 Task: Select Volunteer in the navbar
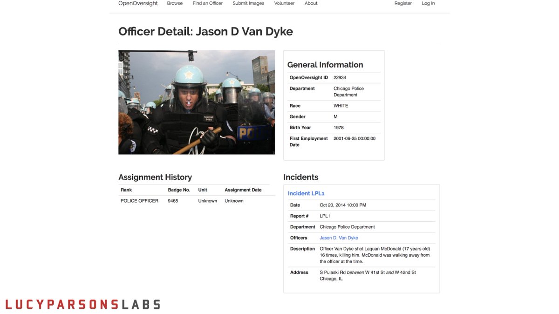(284, 3)
